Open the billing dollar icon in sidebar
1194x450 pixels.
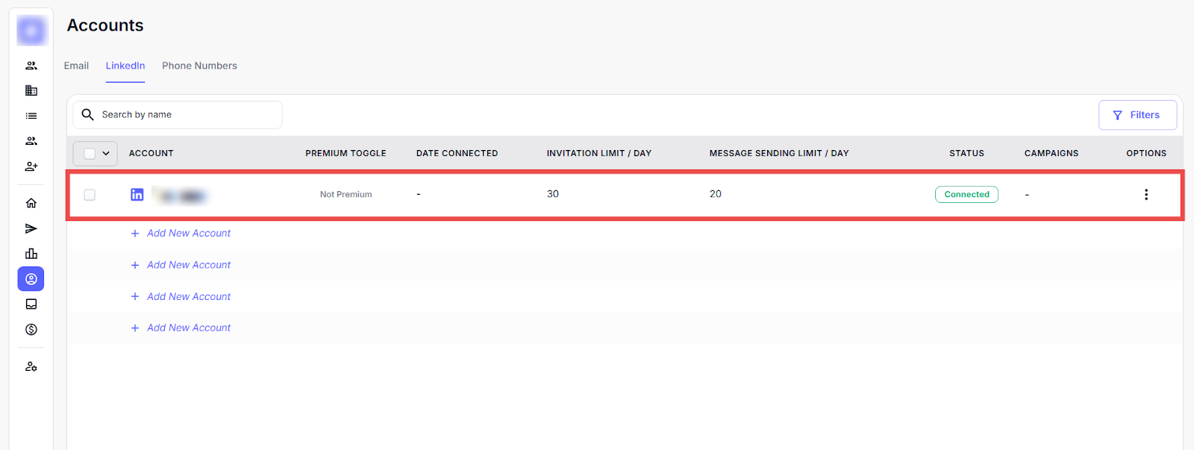(x=31, y=330)
